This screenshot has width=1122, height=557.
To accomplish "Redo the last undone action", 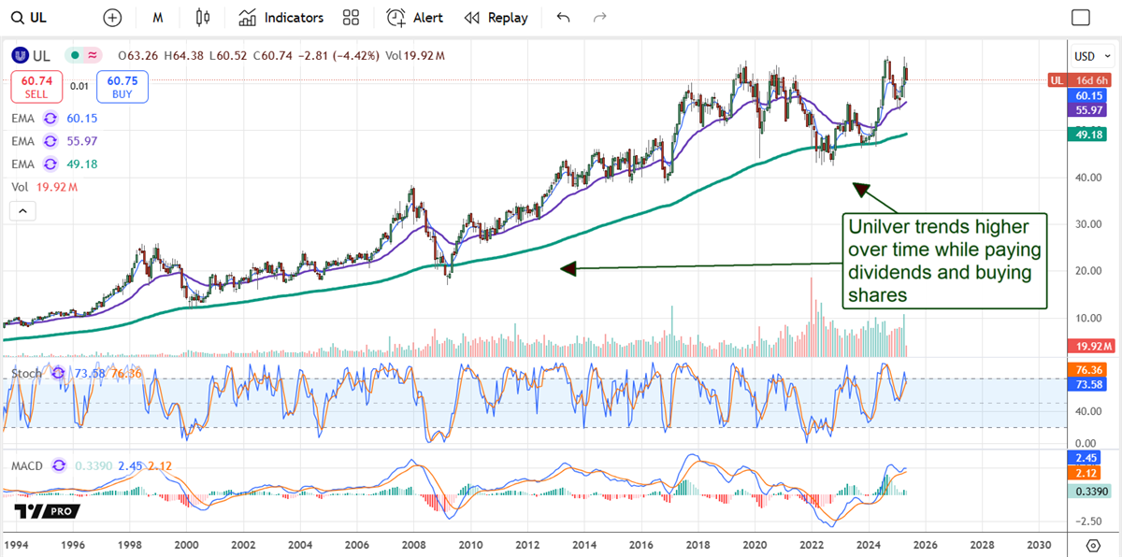I will point(600,18).
